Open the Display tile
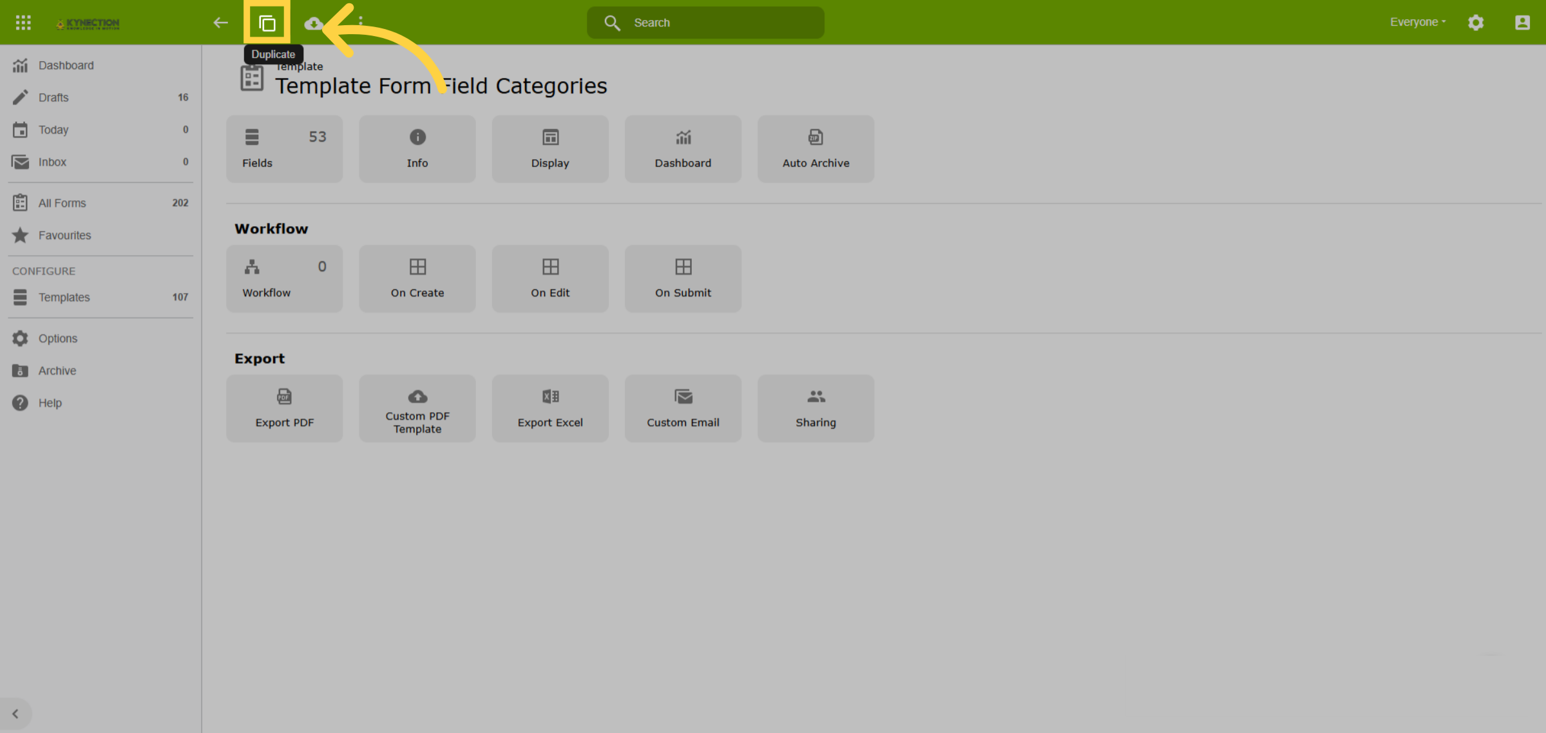The image size is (1546, 733). tap(550, 149)
